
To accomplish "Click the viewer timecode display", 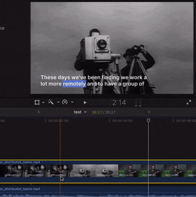I will point(107,103).
